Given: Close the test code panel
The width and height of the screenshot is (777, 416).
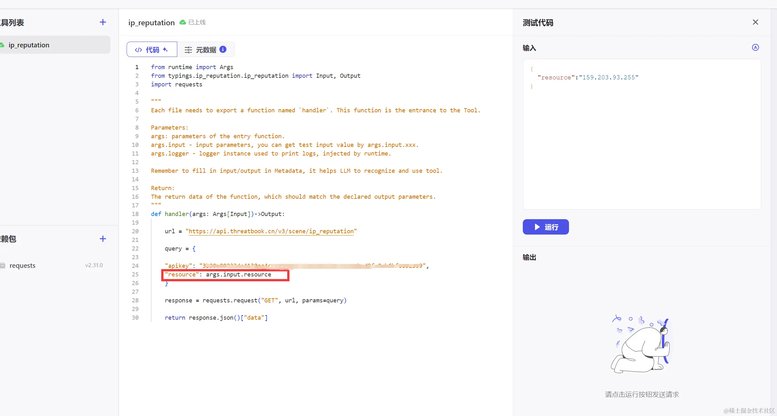Looking at the screenshot, I should tap(755, 22).
